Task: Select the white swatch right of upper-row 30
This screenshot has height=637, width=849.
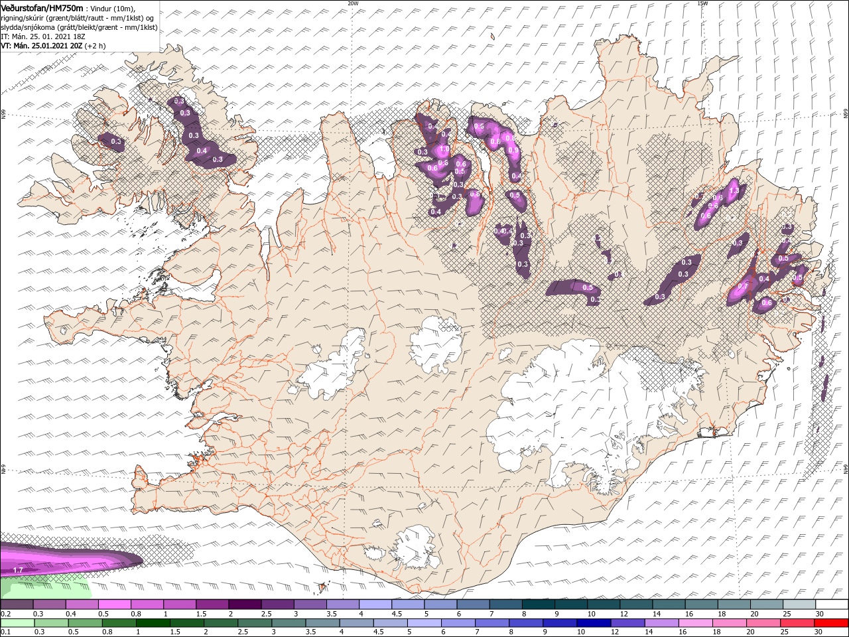Action: (x=832, y=604)
